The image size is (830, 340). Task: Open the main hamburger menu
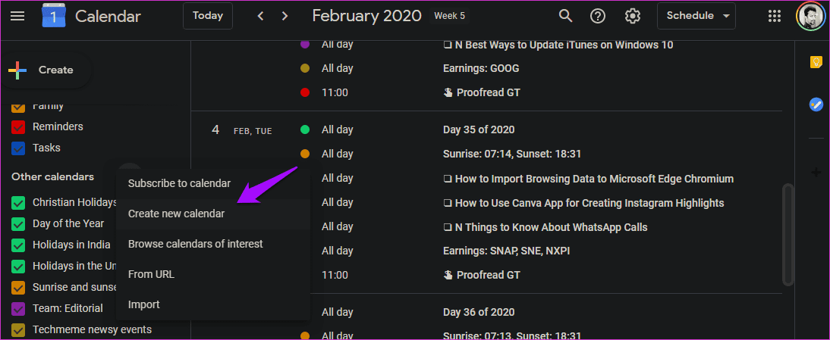click(17, 17)
